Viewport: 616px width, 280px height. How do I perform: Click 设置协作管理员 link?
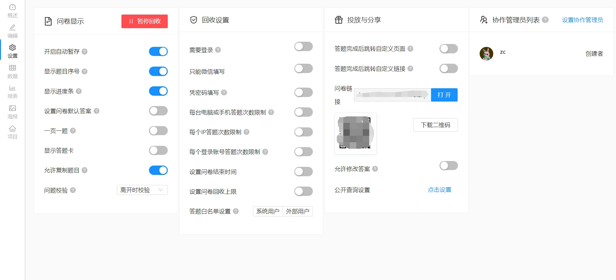click(582, 20)
